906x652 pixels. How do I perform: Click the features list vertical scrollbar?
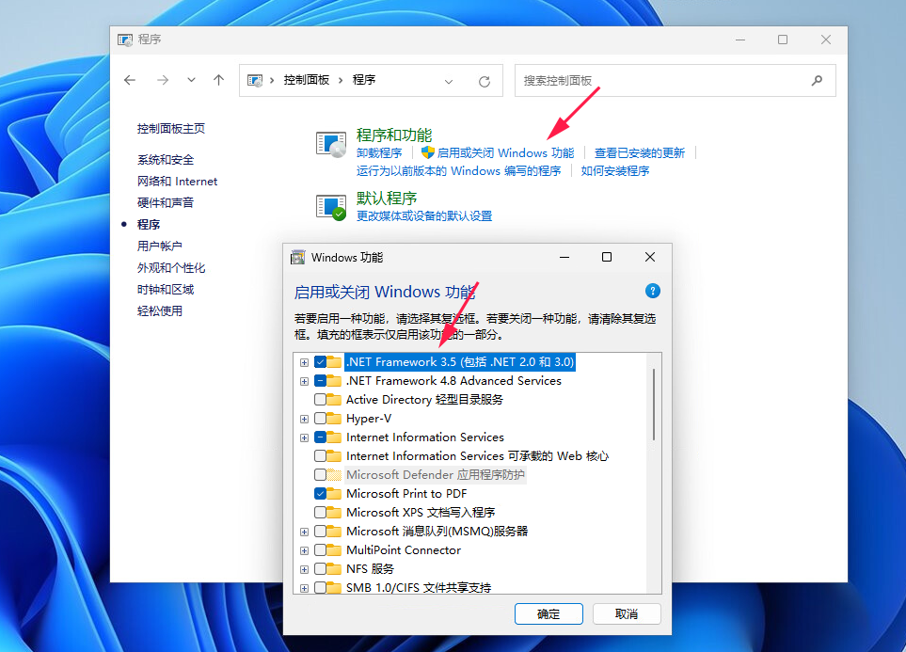point(654,405)
